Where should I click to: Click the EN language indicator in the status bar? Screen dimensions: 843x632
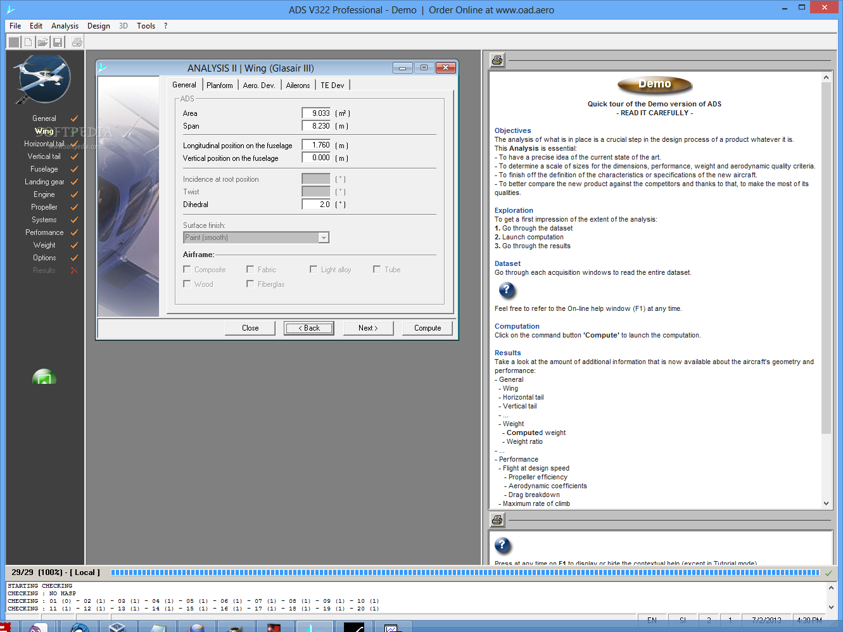point(652,620)
